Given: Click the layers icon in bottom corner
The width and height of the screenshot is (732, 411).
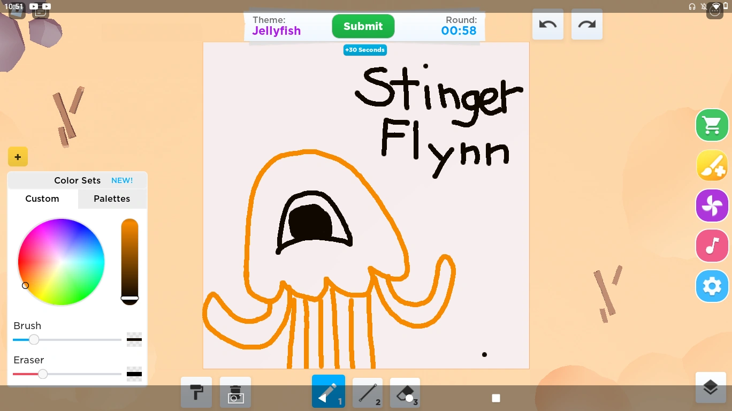Looking at the screenshot, I should pyautogui.click(x=711, y=387).
